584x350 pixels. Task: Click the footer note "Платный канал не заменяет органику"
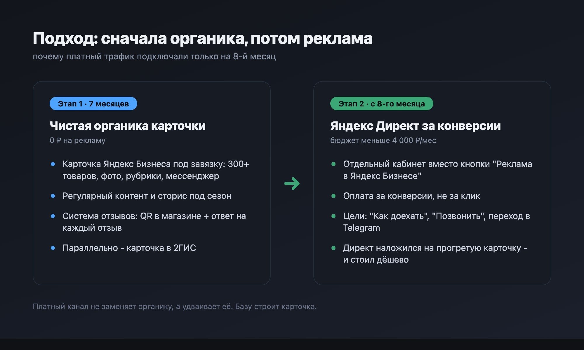175,306
